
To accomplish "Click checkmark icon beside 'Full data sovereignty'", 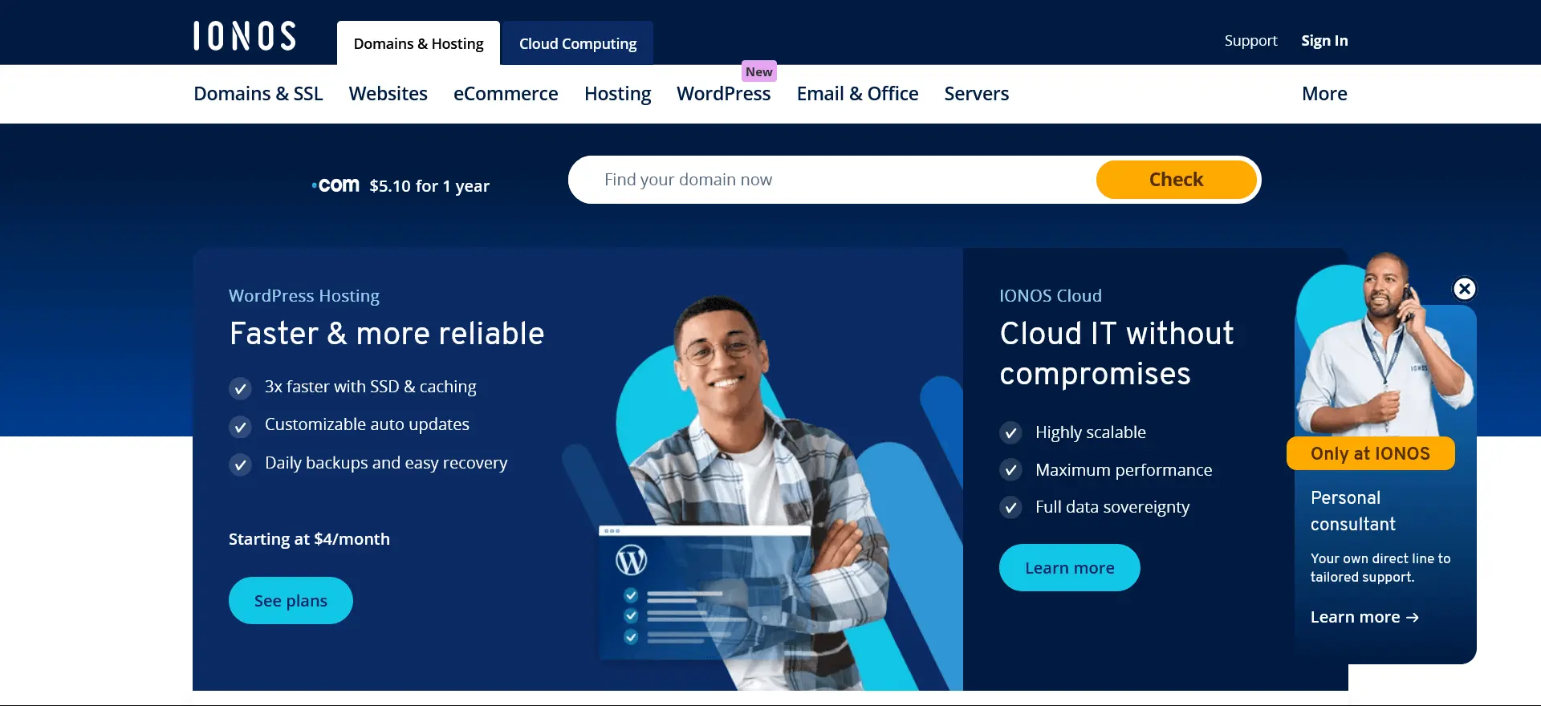I will coord(1010,508).
